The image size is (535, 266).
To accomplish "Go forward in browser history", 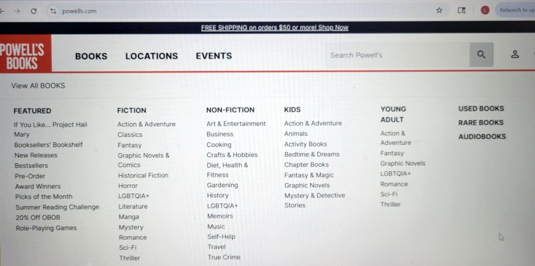I will click(x=17, y=11).
